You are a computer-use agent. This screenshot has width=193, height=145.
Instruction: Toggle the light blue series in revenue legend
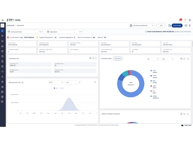click(62, 88)
